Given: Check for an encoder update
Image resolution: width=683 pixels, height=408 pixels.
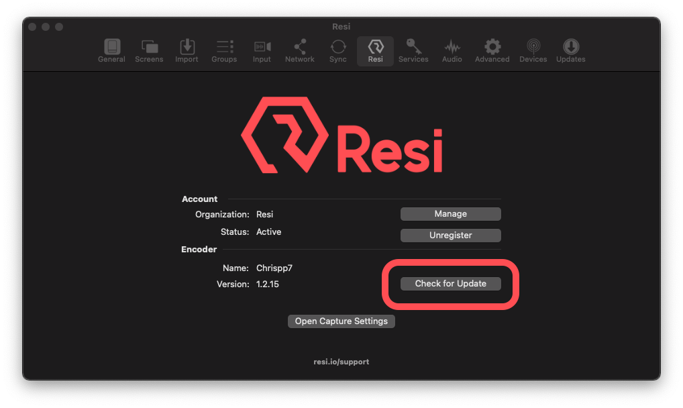Looking at the screenshot, I should point(450,283).
